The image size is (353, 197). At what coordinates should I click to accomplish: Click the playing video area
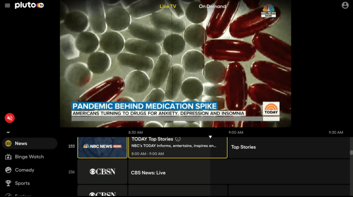(x=175, y=60)
